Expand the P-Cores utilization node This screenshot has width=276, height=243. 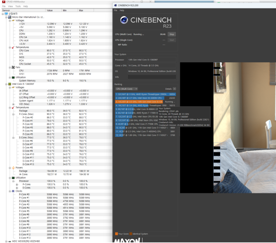tap(17, 185)
